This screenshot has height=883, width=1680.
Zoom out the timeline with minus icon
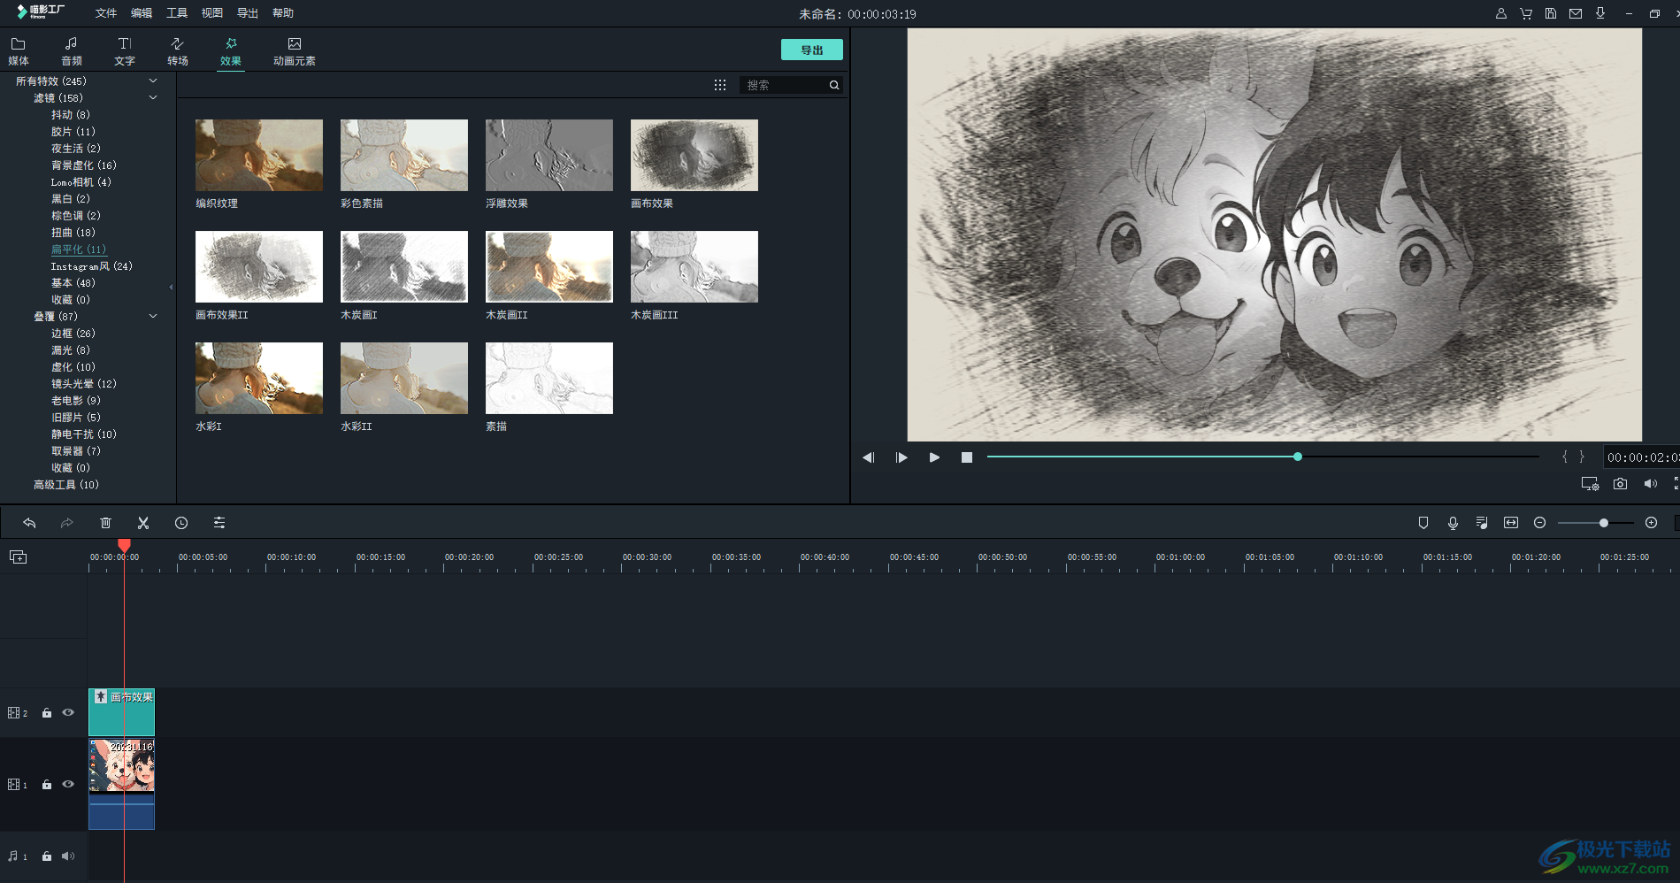tap(1539, 523)
